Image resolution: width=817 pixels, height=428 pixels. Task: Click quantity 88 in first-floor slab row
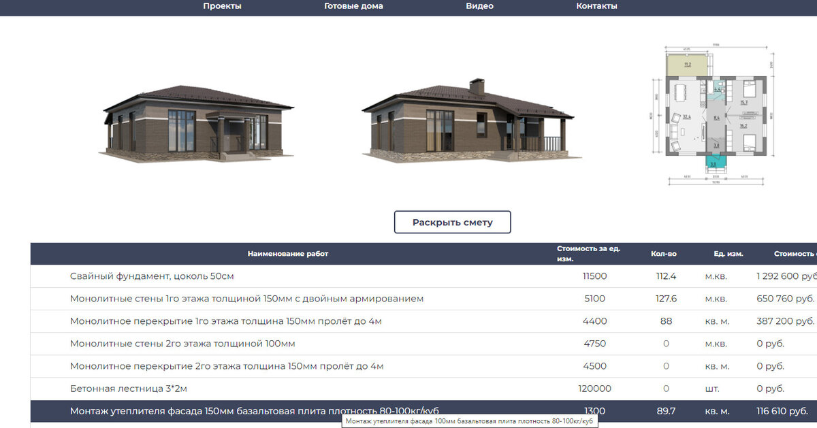point(666,321)
